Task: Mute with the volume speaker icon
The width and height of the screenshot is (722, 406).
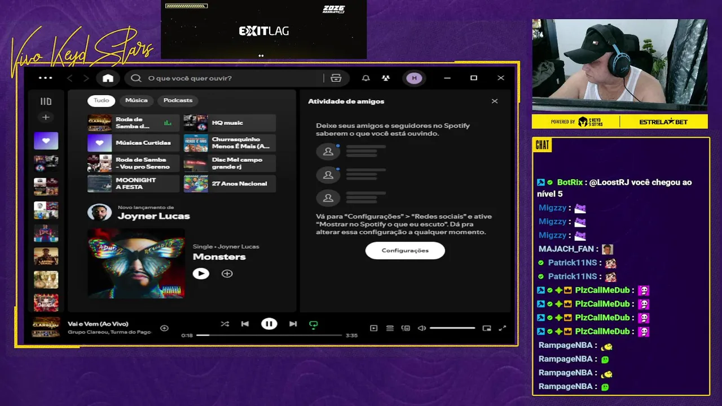Action: [x=421, y=328]
